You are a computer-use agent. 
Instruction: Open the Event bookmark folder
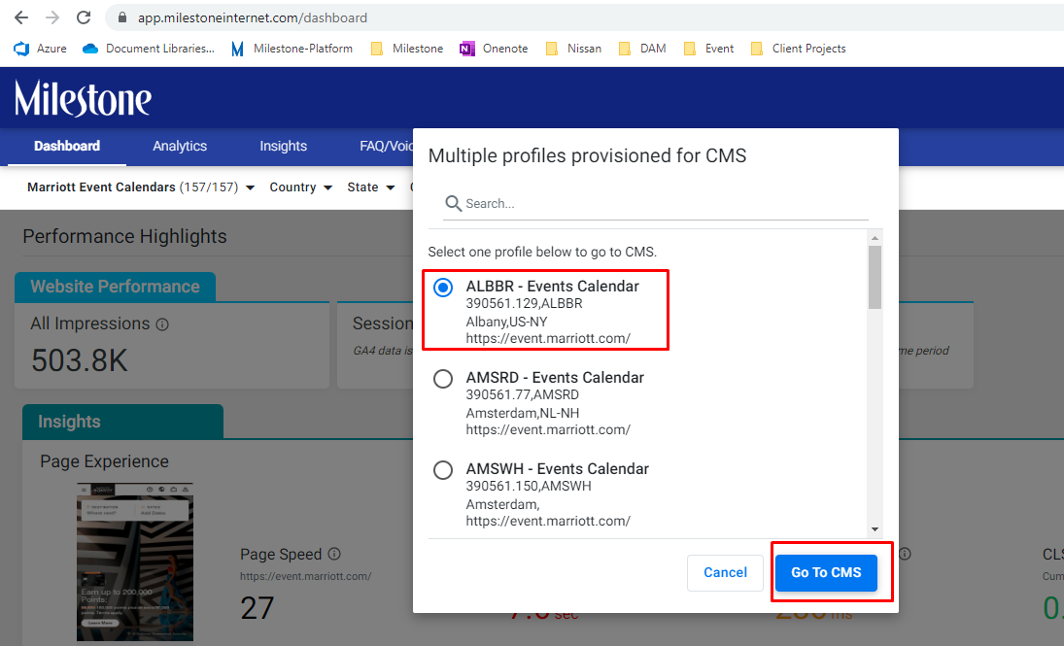709,49
